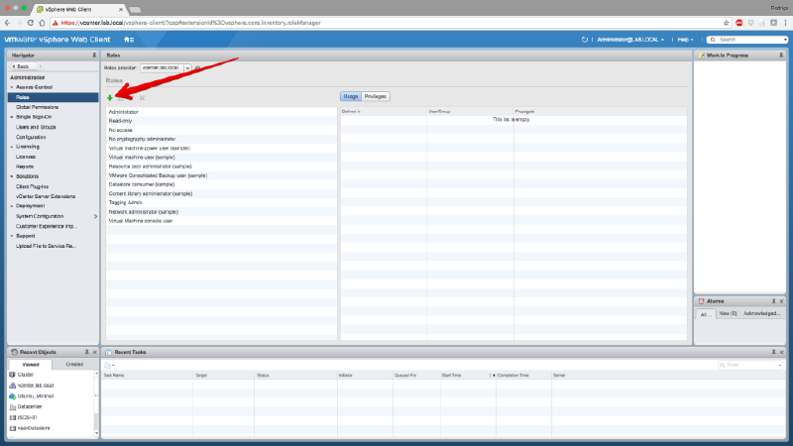This screenshot has height=446, width=793.
Task: Switch to the Created tab in Recent Objects
Action: point(74,365)
